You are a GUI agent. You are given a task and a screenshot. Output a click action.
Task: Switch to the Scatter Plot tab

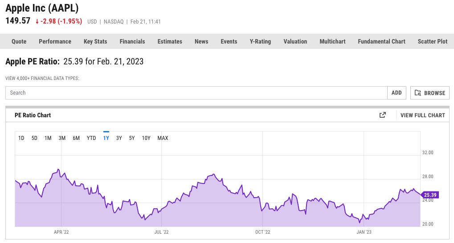click(433, 41)
